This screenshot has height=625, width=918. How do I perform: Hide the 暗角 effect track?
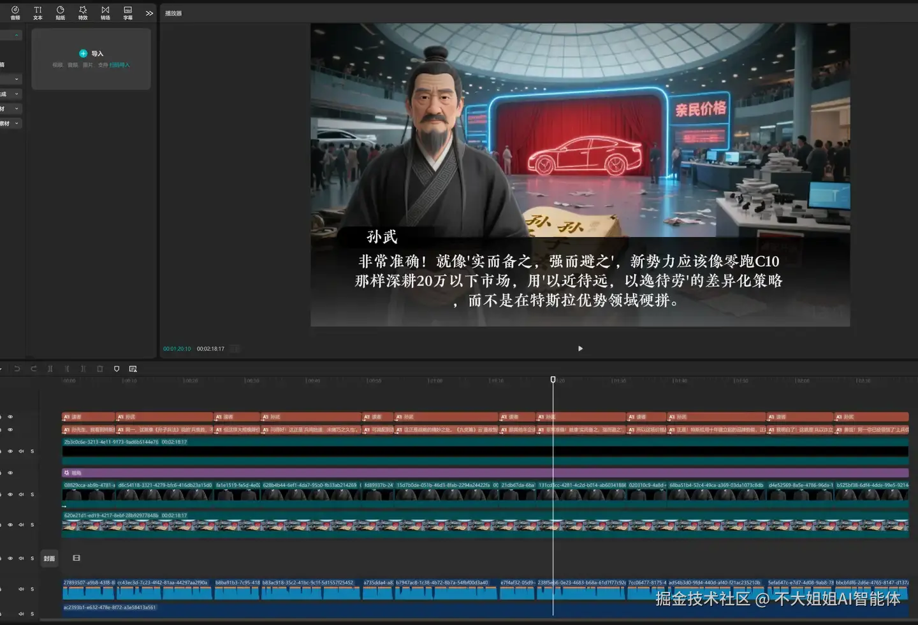tap(10, 473)
